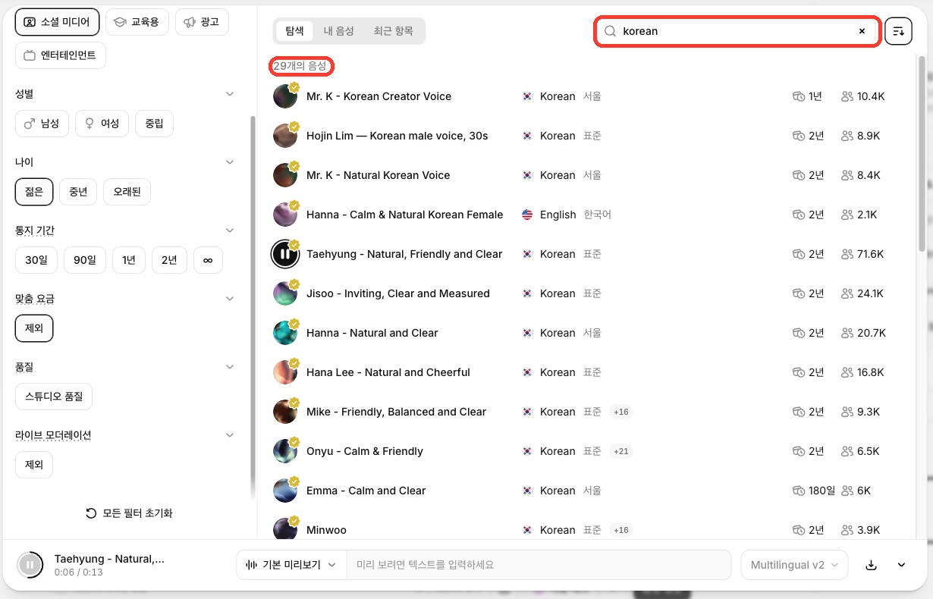Show the +21 languages in Onyu row
The width and height of the screenshot is (933, 599).
coord(620,451)
